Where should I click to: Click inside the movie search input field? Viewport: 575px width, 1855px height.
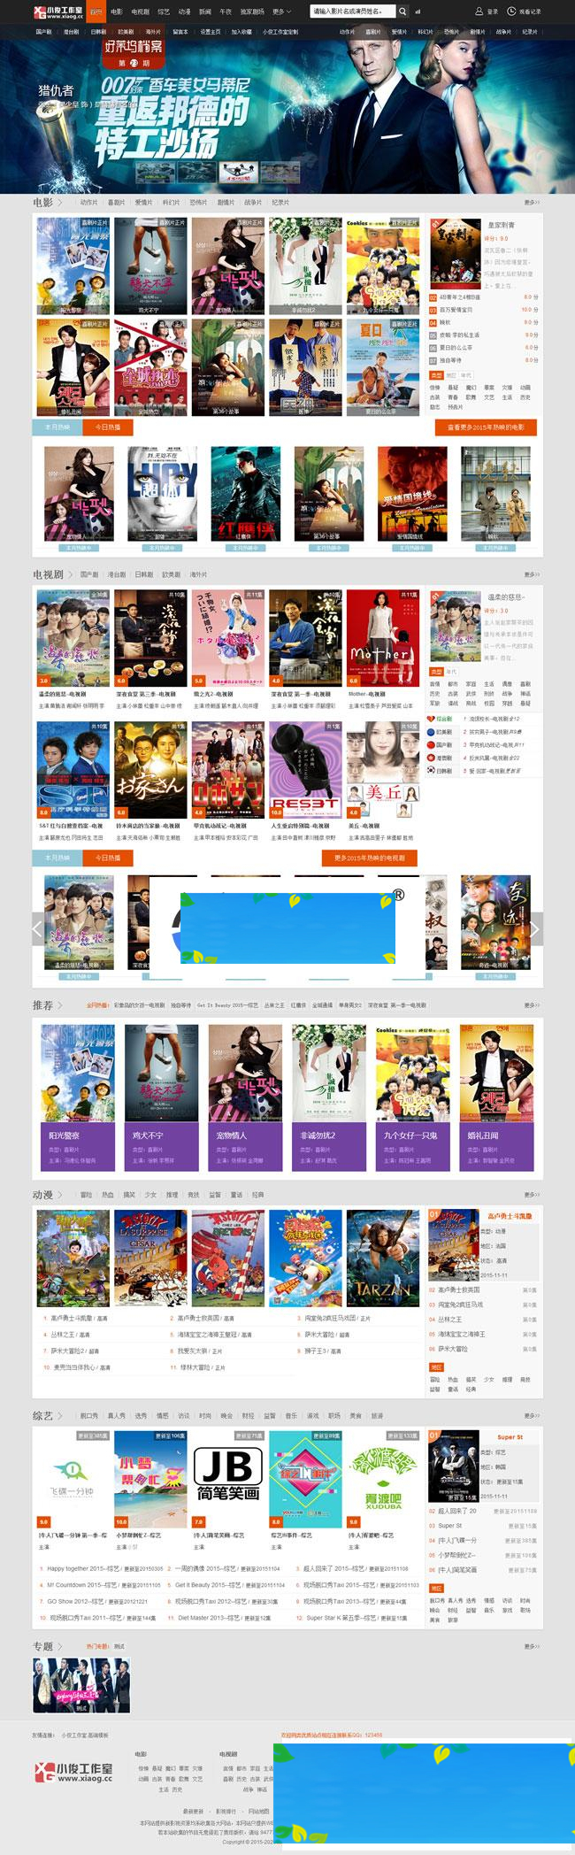[352, 12]
